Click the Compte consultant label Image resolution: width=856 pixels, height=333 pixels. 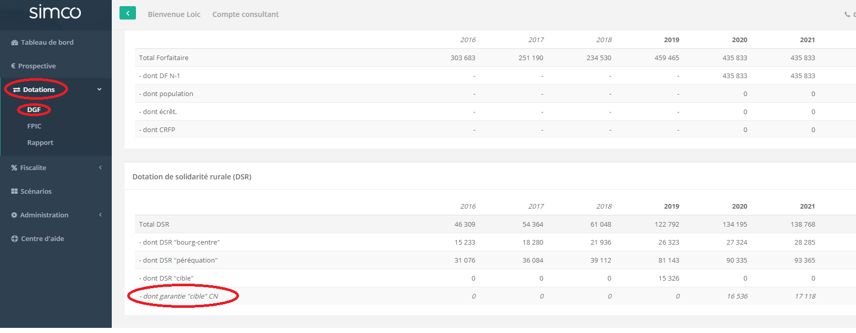[245, 14]
